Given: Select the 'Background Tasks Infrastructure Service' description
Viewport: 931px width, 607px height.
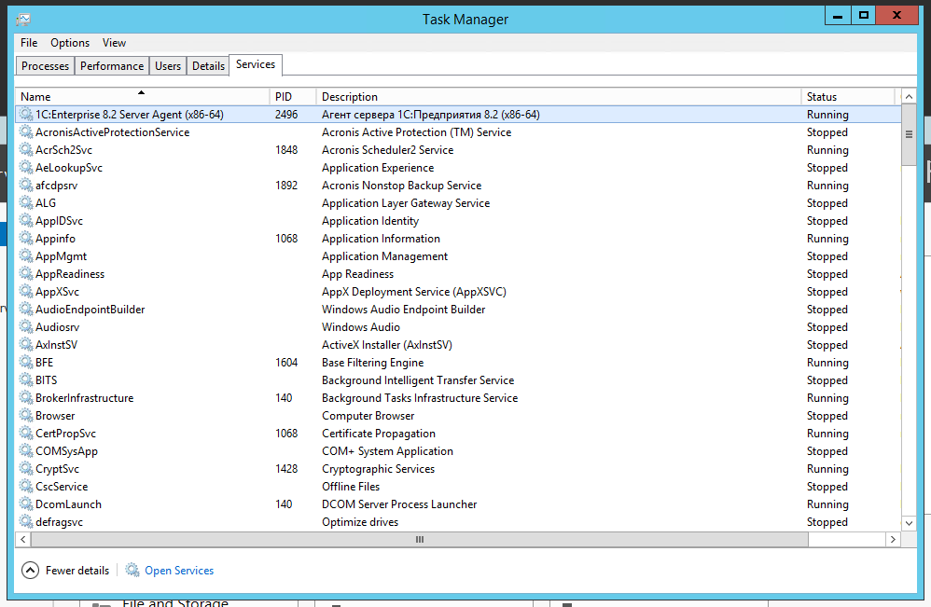Looking at the screenshot, I should (x=419, y=397).
